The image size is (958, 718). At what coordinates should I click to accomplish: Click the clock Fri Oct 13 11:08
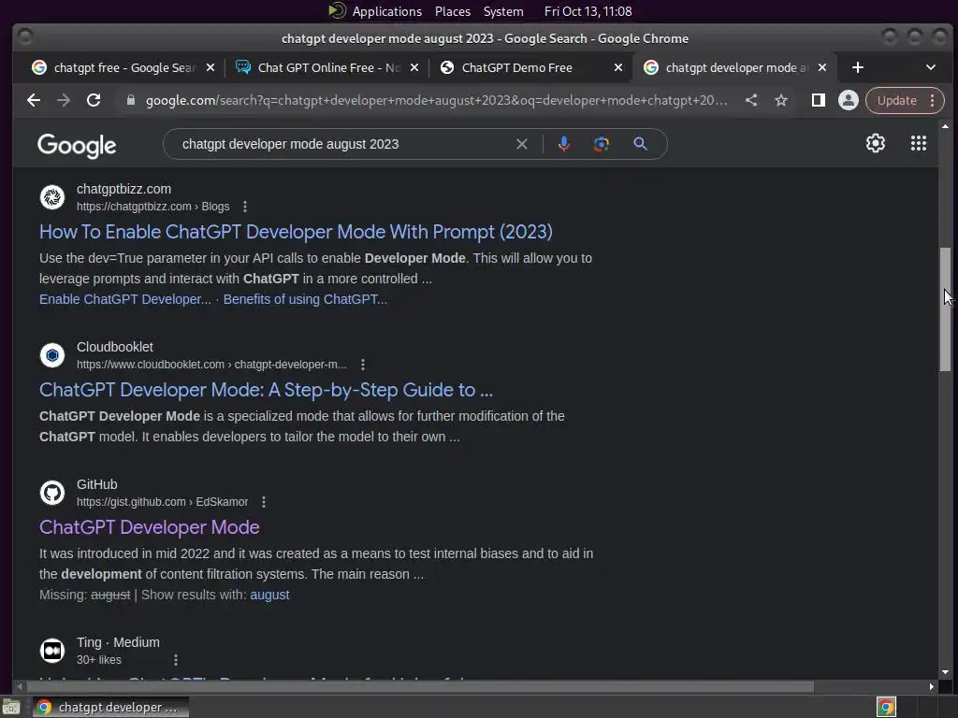point(588,11)
